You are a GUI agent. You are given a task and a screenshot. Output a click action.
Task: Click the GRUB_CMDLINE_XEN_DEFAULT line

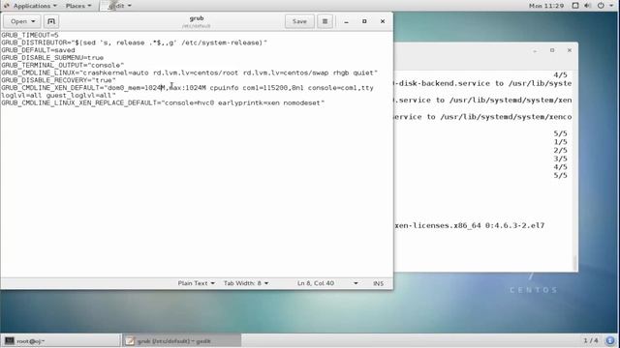point(187,88)
